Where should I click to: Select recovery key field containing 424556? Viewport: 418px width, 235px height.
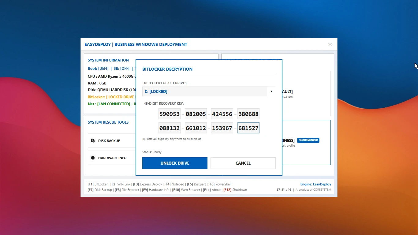222,114
